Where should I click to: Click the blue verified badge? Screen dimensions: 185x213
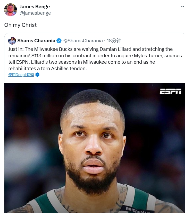coord(59,41)
